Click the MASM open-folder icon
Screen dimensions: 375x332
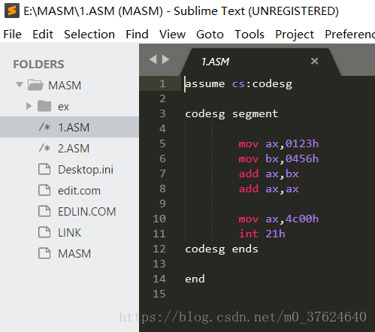tap(35, 85)
